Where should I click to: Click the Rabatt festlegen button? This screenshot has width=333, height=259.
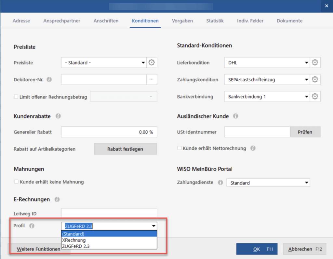pos(125,149)
